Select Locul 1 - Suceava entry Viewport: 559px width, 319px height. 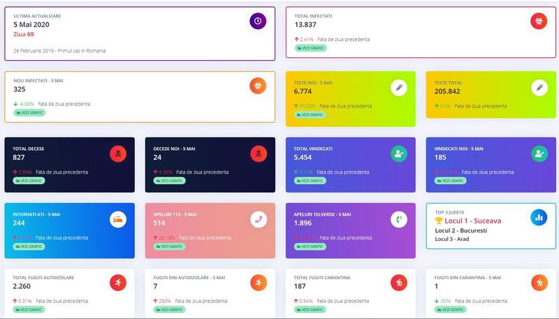pyautogui.click(x=479, y=219)
